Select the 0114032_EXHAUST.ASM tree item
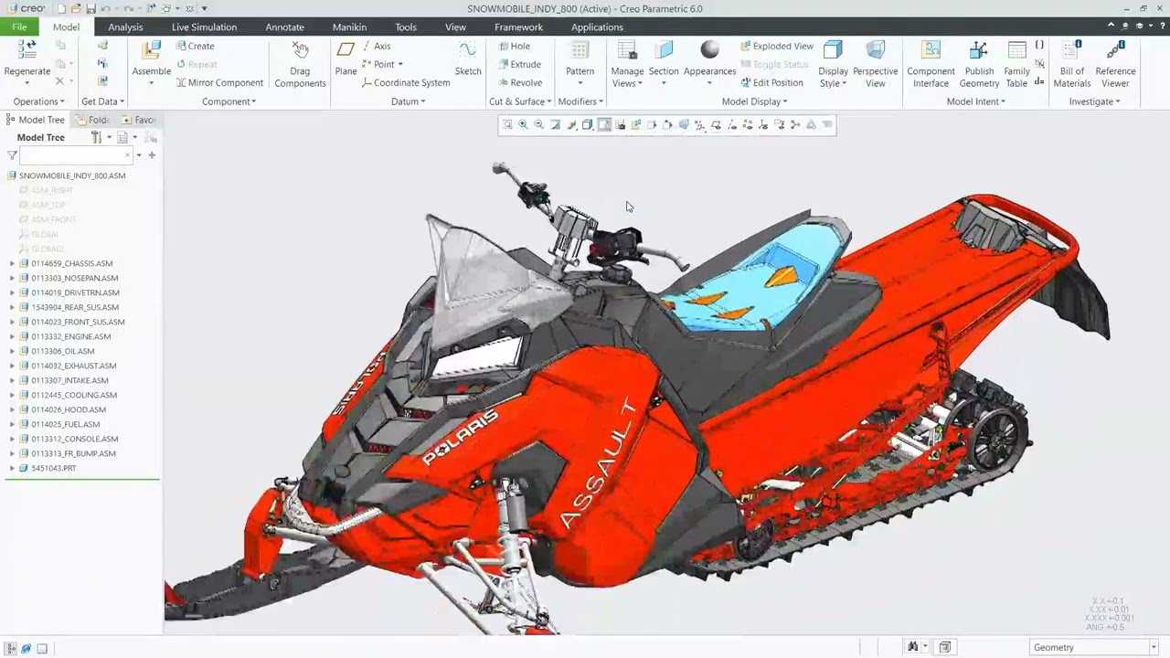Screen dimensions: 1170x658 pyautogui.click(x=73, y=366)
